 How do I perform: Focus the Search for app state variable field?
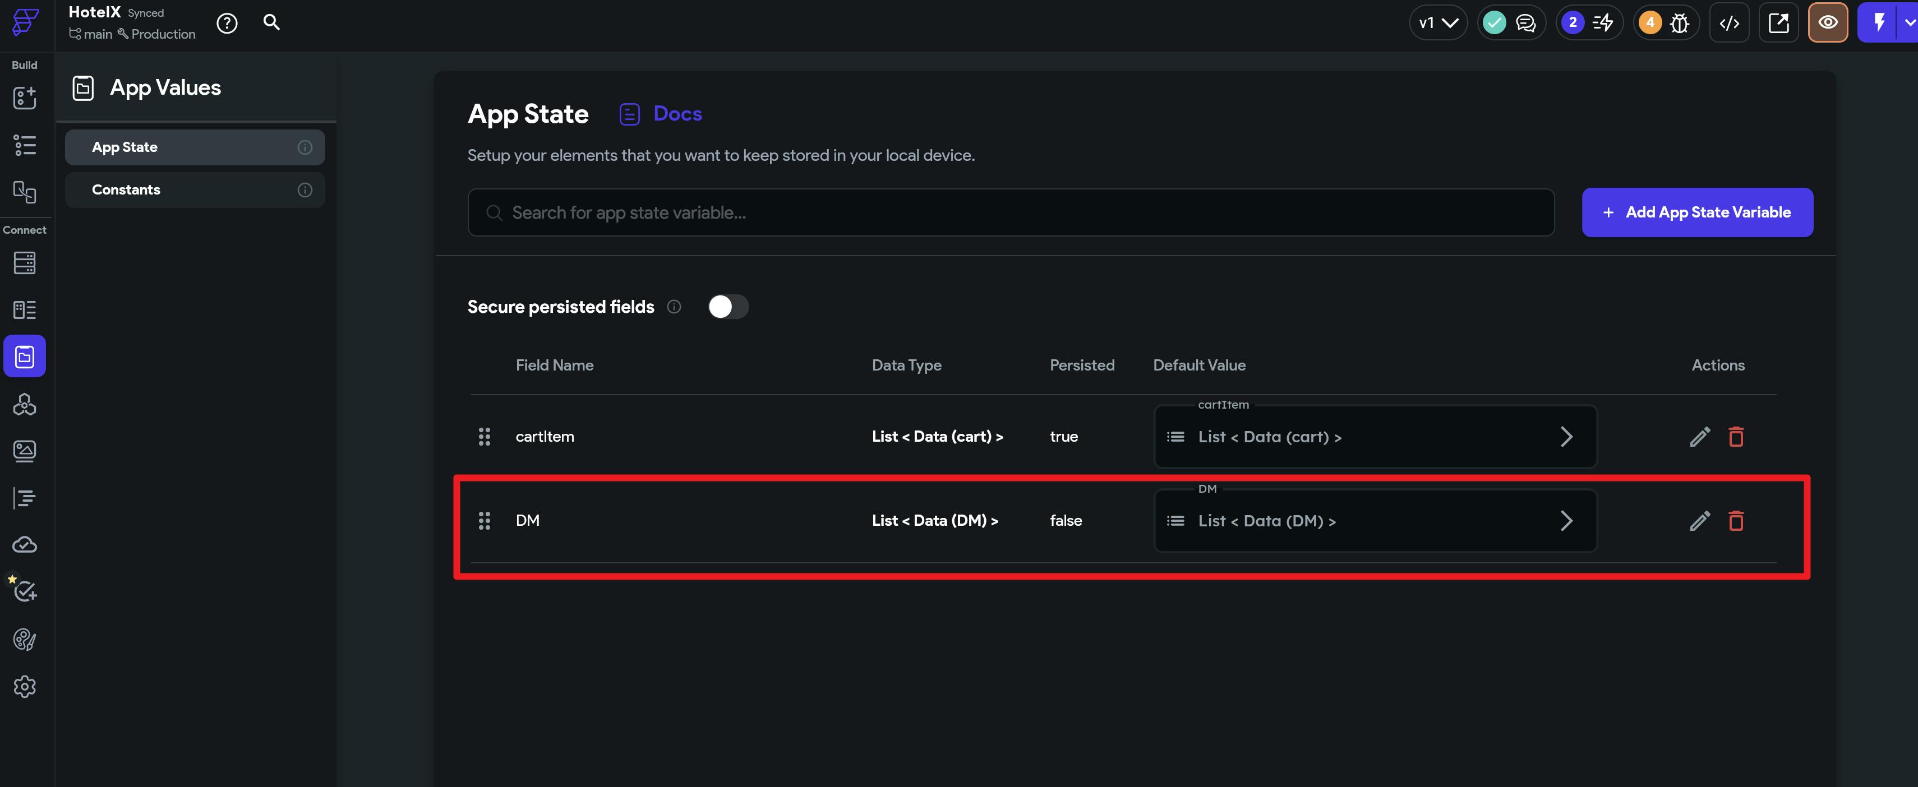point(1011,213)
